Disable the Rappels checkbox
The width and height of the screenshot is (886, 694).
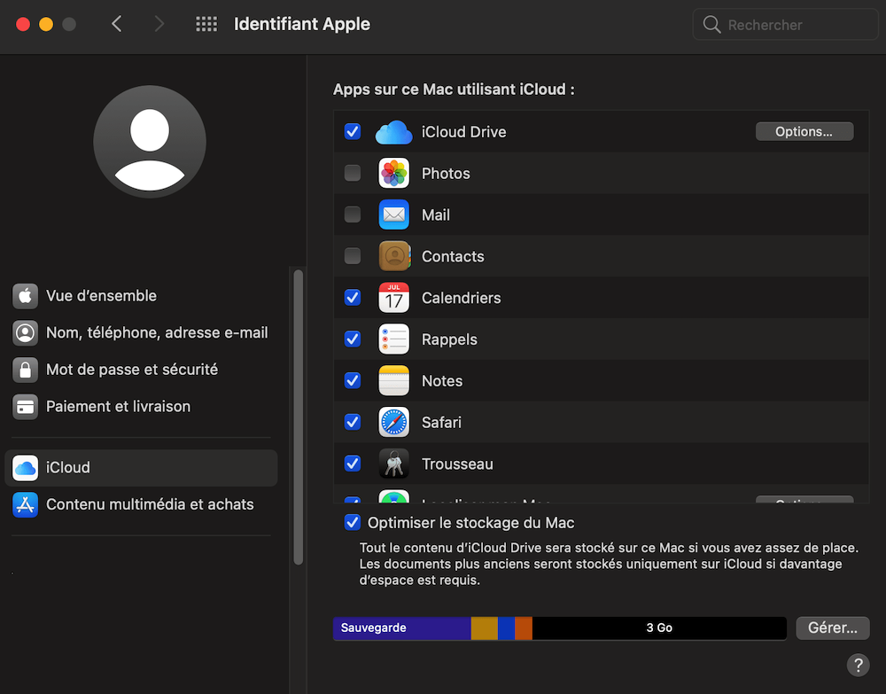click(x=353, y=339)
